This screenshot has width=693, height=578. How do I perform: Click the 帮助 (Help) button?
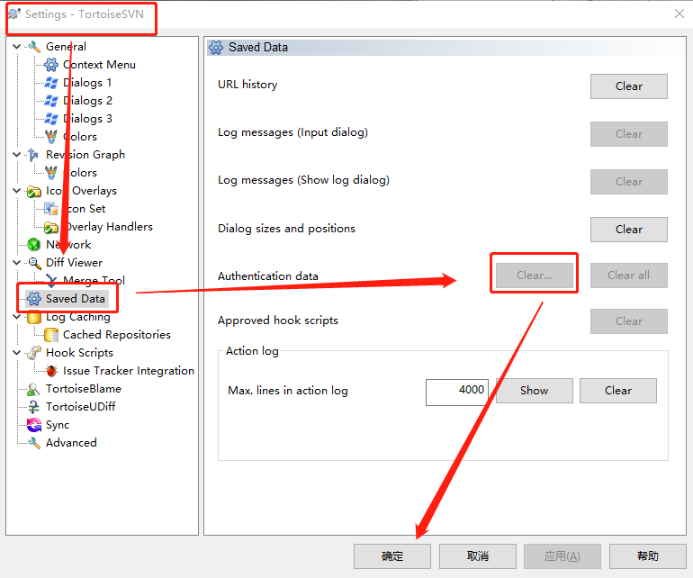pyautogui.click(x=647, y=556)
